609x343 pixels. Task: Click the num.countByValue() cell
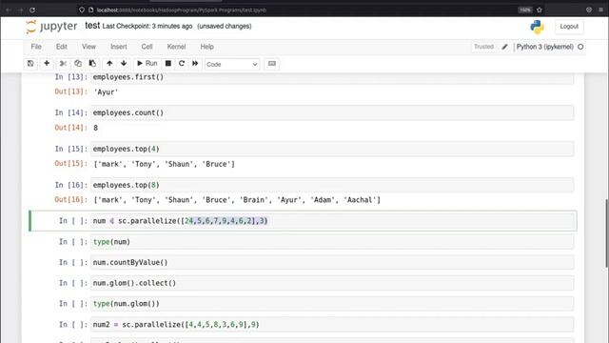click(332, 263)
